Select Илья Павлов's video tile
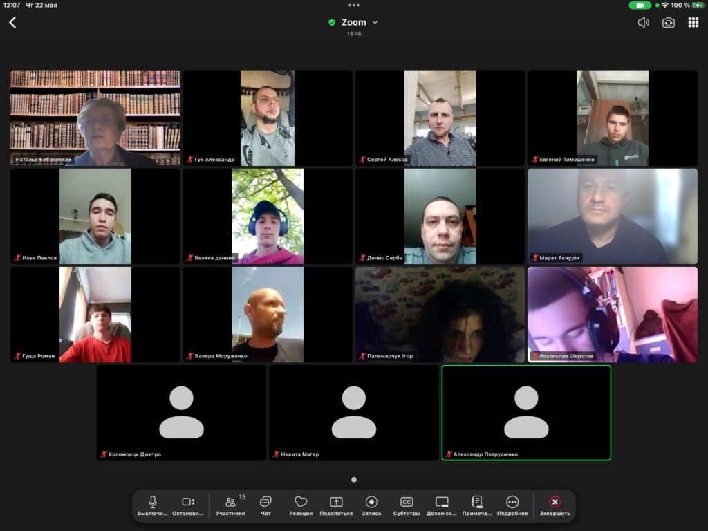This screenshot has height=531, width=708. 95,216
